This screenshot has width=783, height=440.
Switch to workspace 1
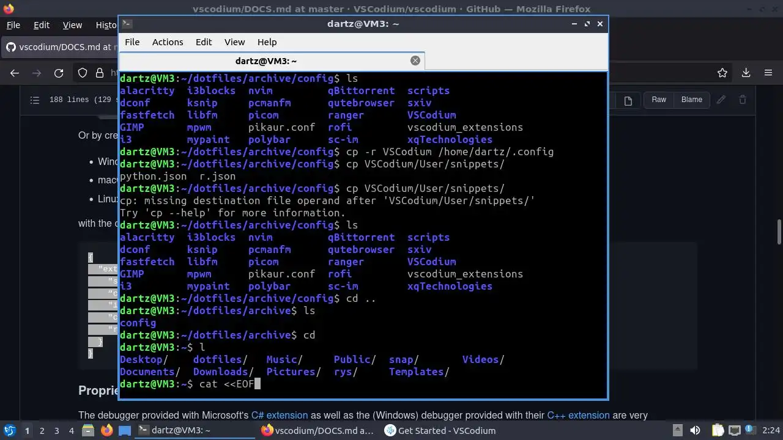click(27, 430)
